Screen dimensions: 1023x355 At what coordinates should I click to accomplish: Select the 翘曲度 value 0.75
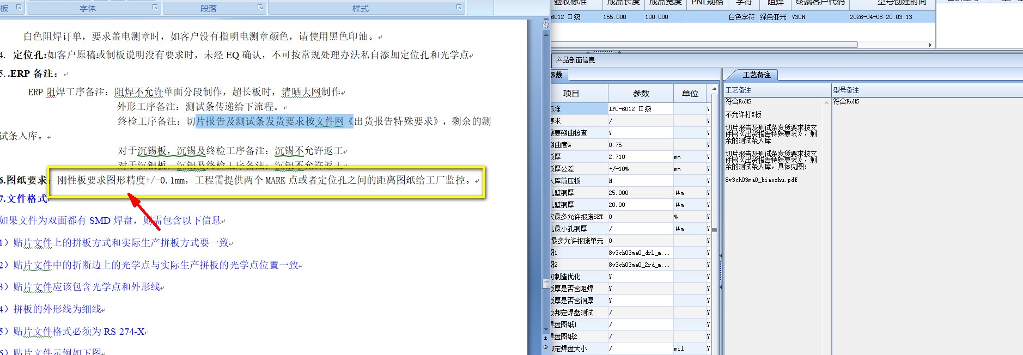(641, 145)
